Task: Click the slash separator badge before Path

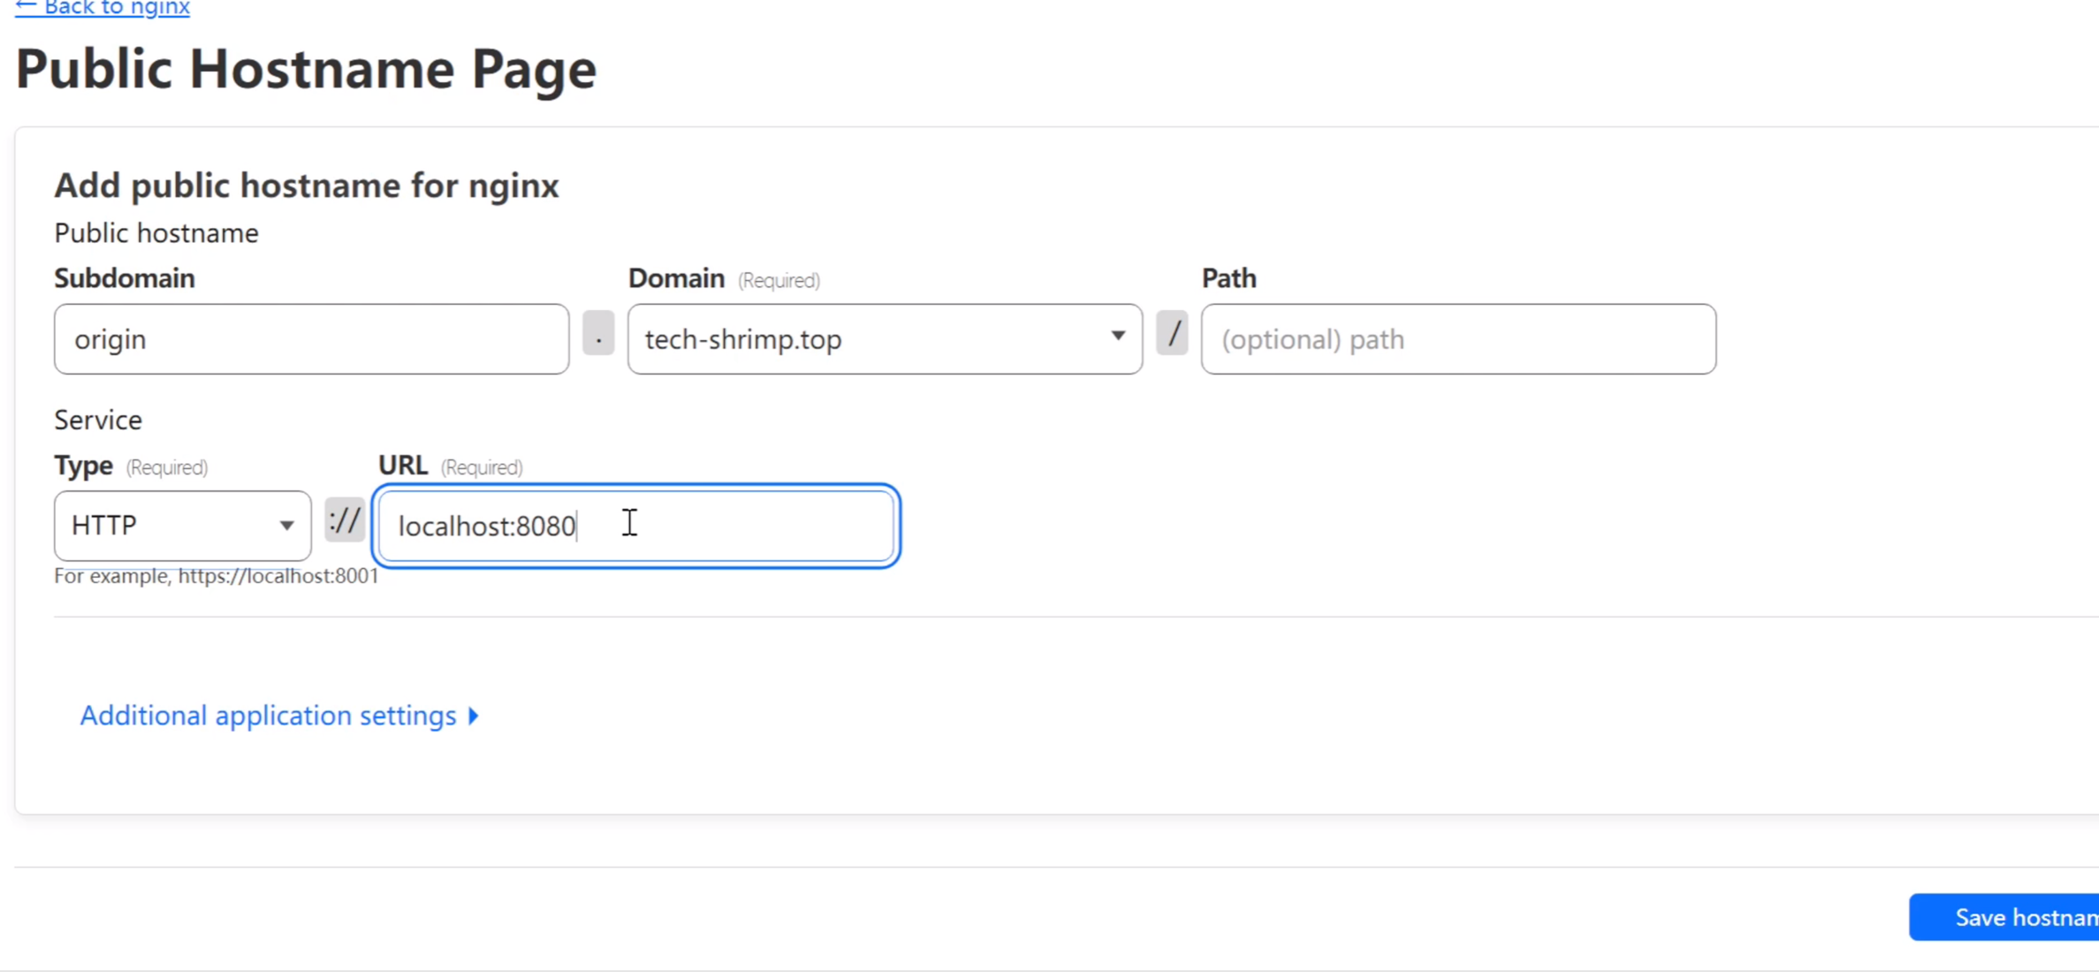Action: click(1172, 334)
